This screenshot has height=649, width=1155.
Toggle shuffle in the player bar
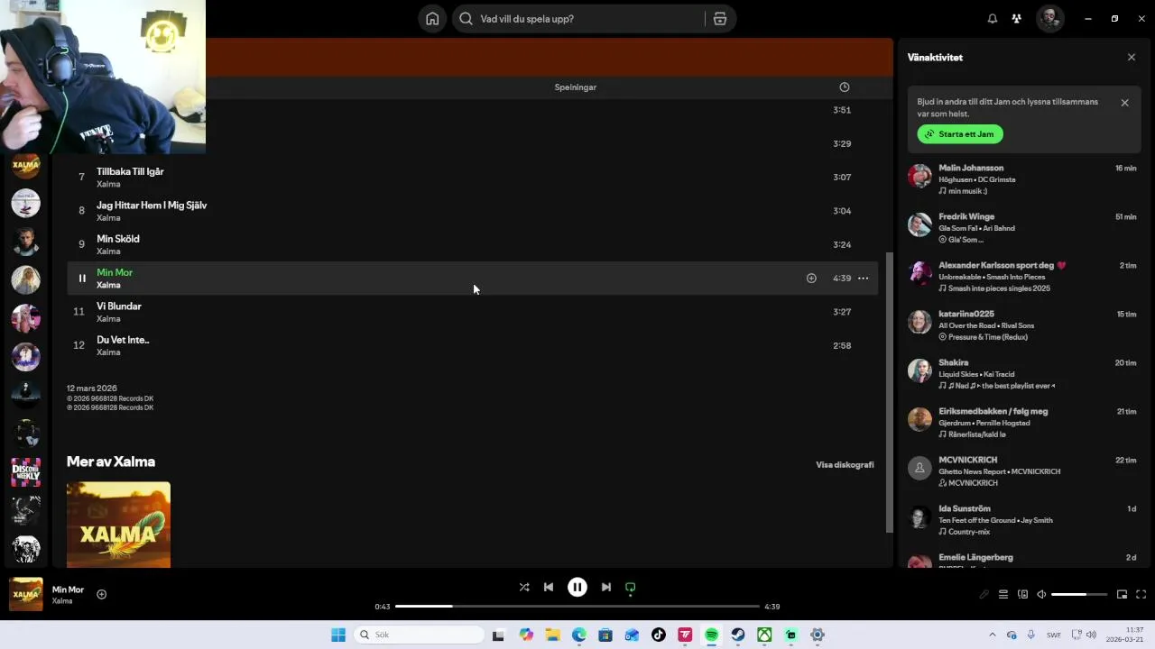[524, 587]
